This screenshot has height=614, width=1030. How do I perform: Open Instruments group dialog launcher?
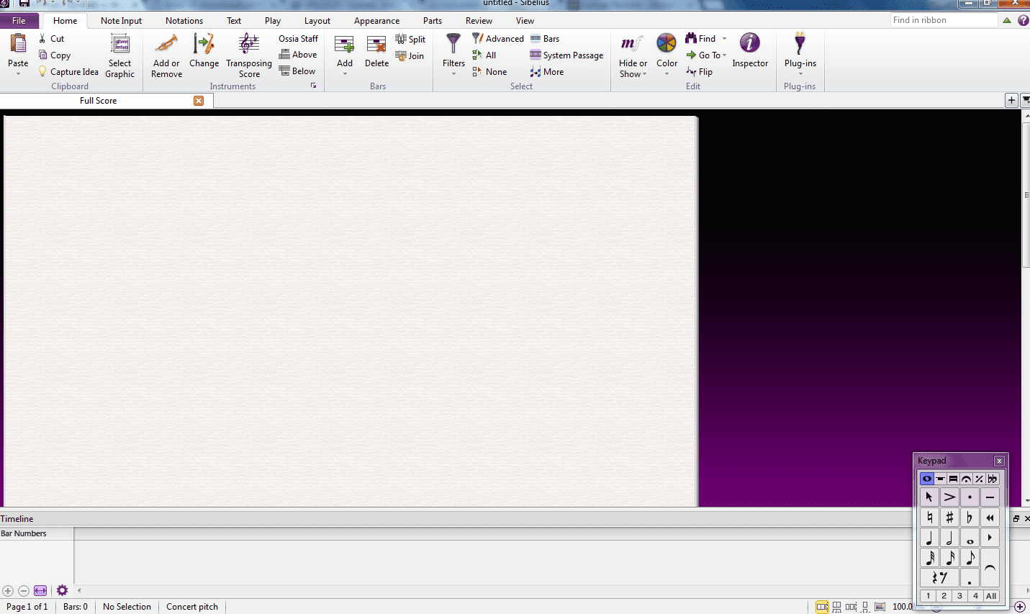[x=313, y=86]
